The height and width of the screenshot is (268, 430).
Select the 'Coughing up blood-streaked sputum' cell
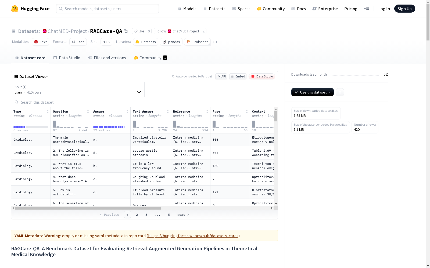[150, 179]
